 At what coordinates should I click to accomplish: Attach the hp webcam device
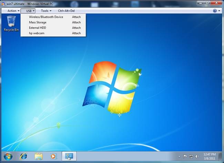click(76, 33)
